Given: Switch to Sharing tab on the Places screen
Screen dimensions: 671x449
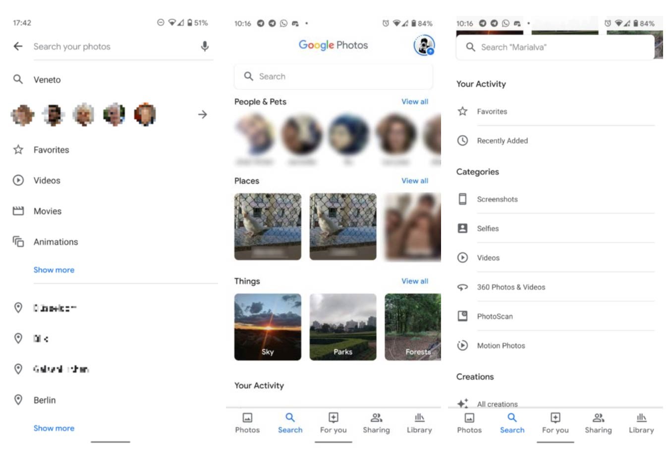Looking at the screenshot, I should pyautogui.click(x=376, y=423).
